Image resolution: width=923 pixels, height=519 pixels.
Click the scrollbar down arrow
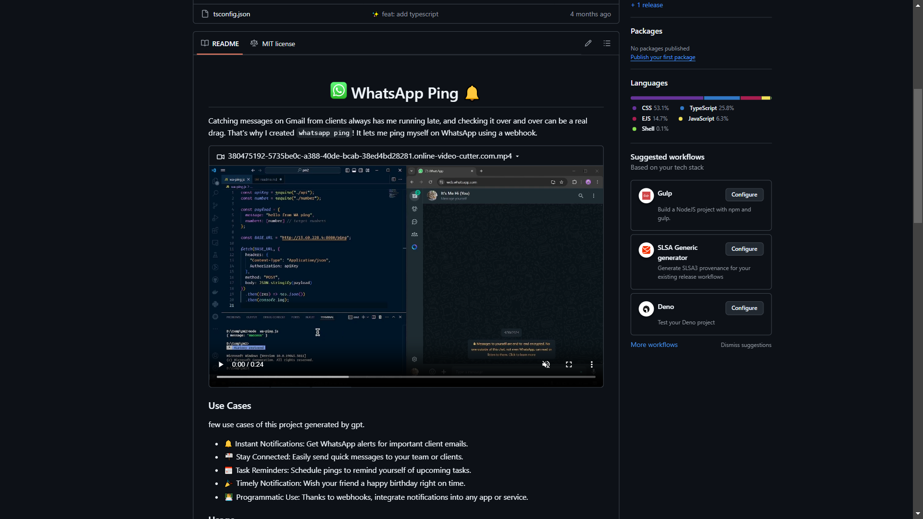pyautogui.click(x=918, y=514)
